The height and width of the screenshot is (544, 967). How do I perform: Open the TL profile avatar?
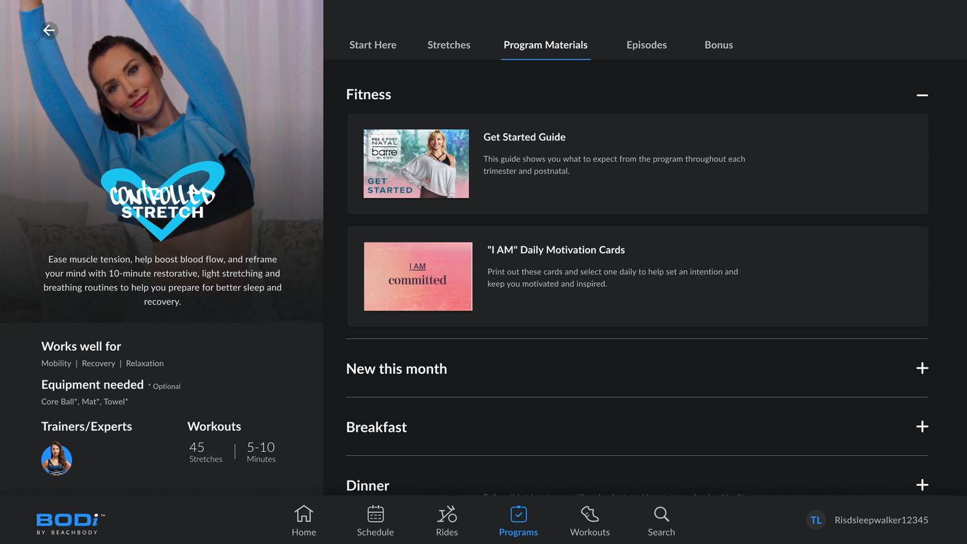[816, 520]
